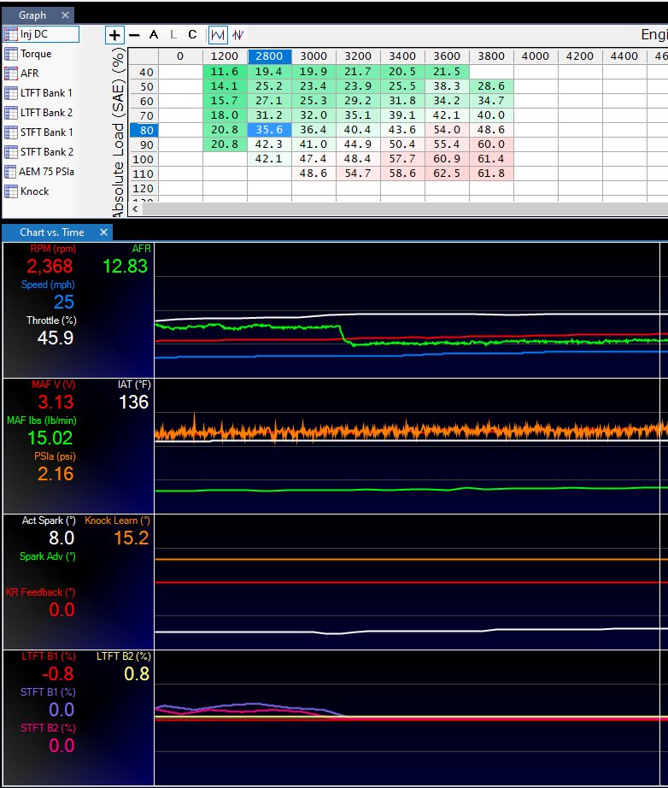Select the Inj DC table icon
Viewport: 668px width, 788px height.
pos(11,34)
